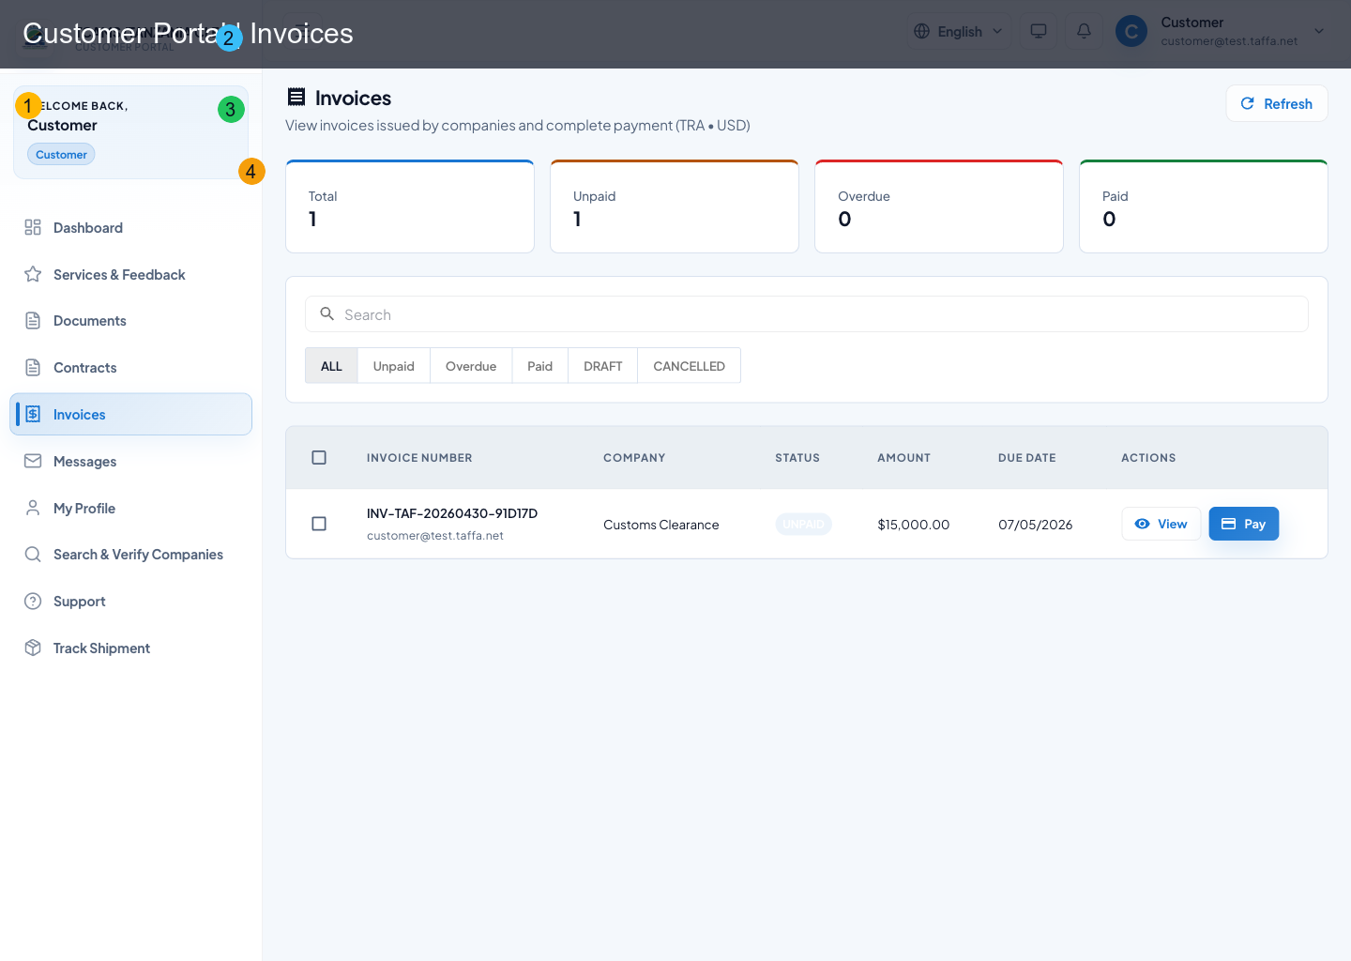Filter by CANCELLED tab

point(690,366)
